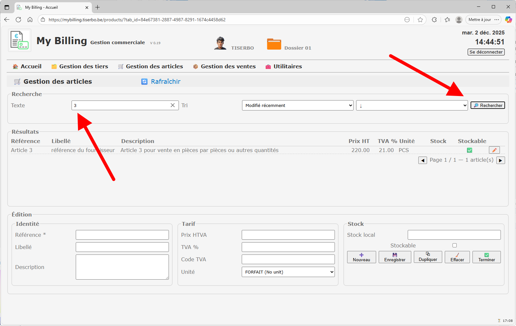Click the TISERBO user avatar
Viewport: 516px width, 326px height.
(220, 43)
